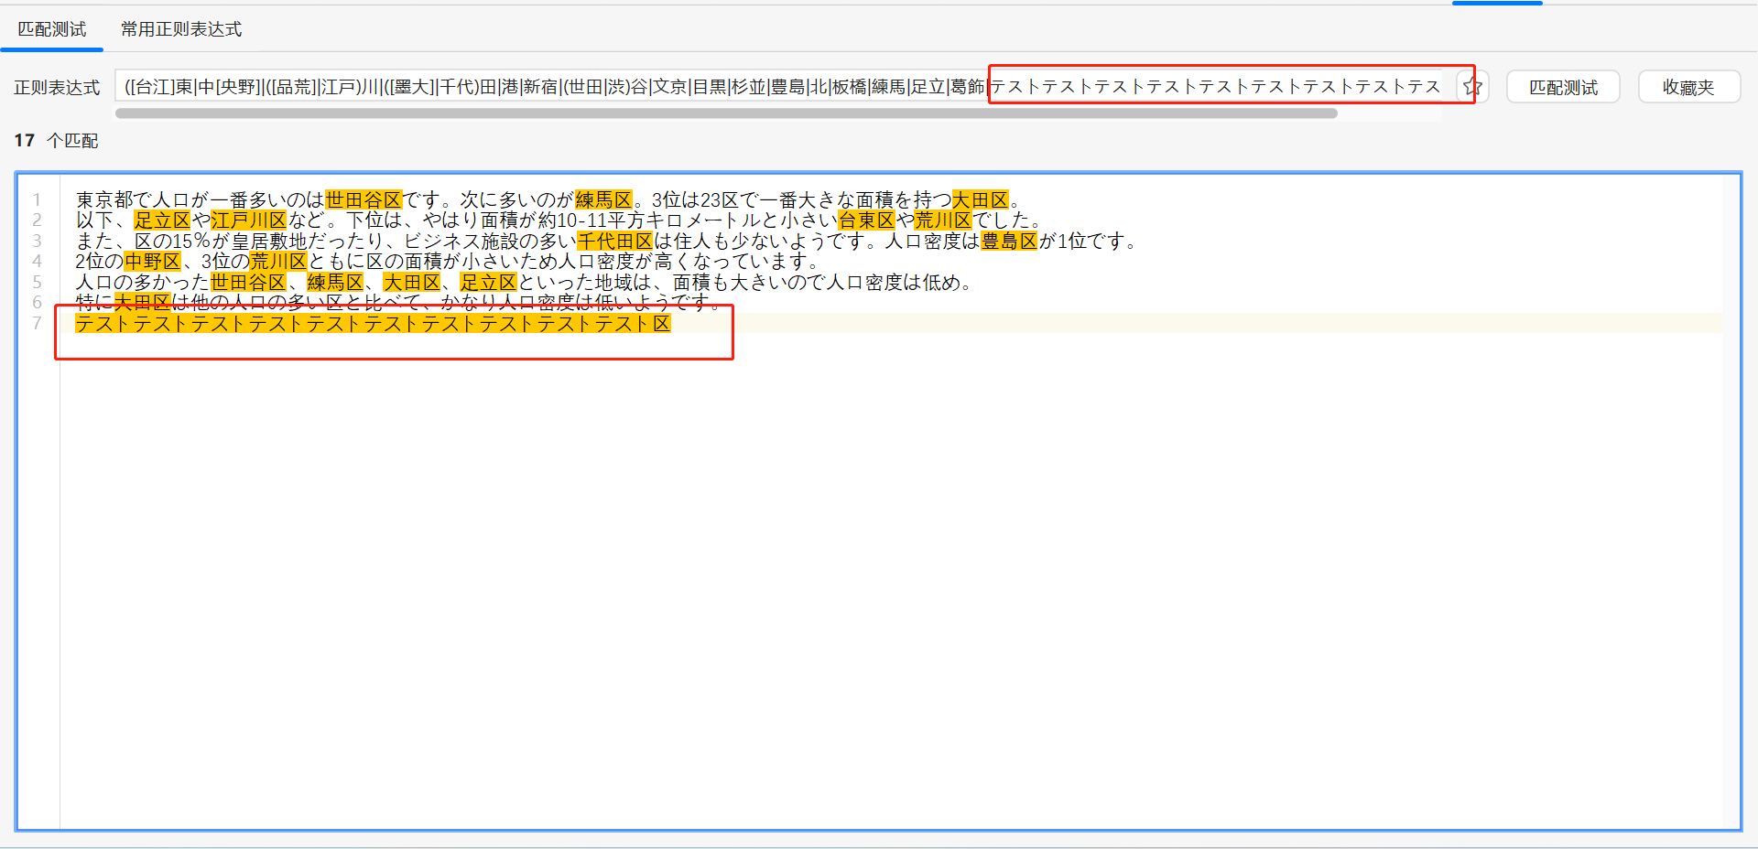Click the blue indicator bar at top right
Image resolution: width=1758 pixels, height=849 pixels.
click(1497, 3)
